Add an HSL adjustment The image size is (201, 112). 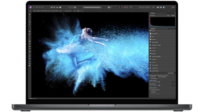click(x=162, y=36)
